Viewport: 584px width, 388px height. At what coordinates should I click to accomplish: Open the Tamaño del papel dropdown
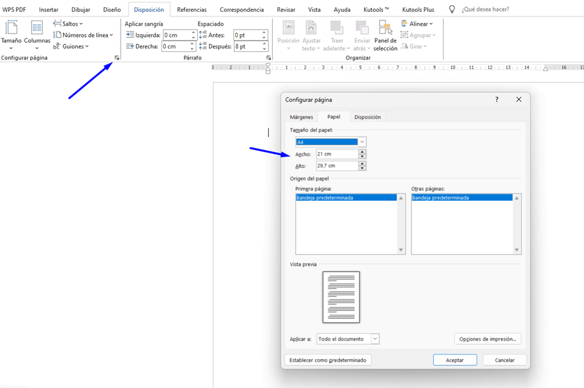(362, 142)
